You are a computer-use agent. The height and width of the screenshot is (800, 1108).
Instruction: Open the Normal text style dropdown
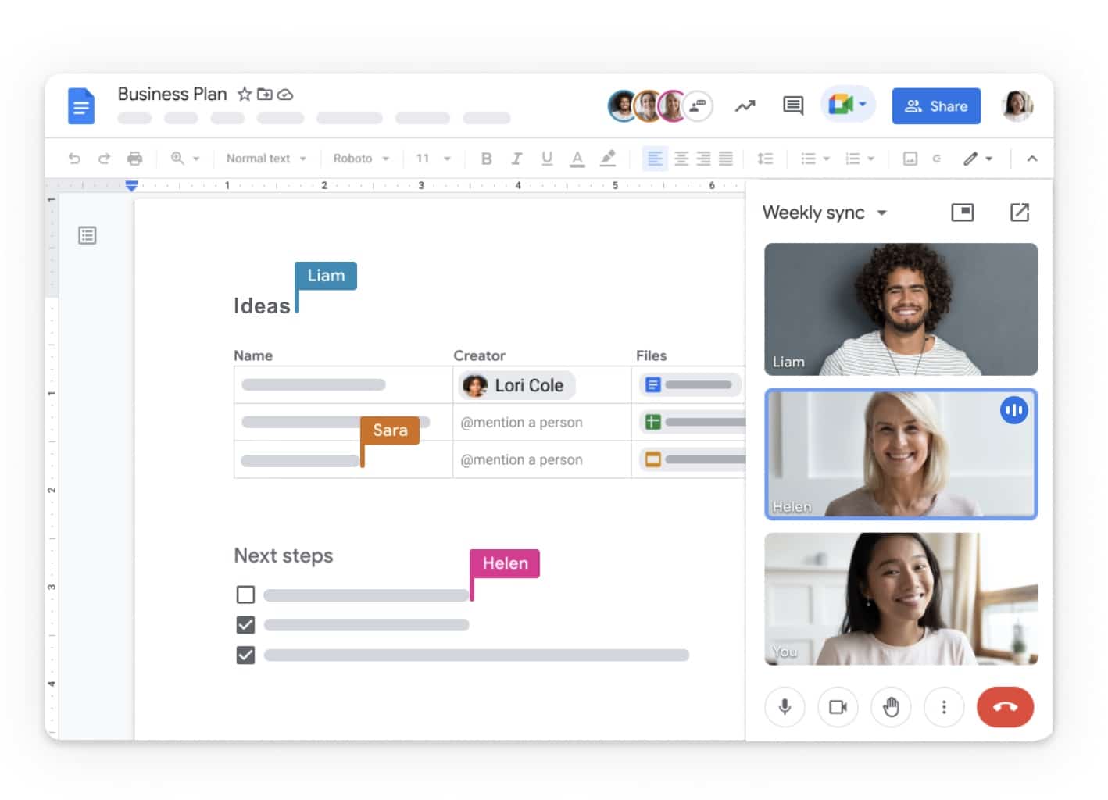tap(266, 159)
